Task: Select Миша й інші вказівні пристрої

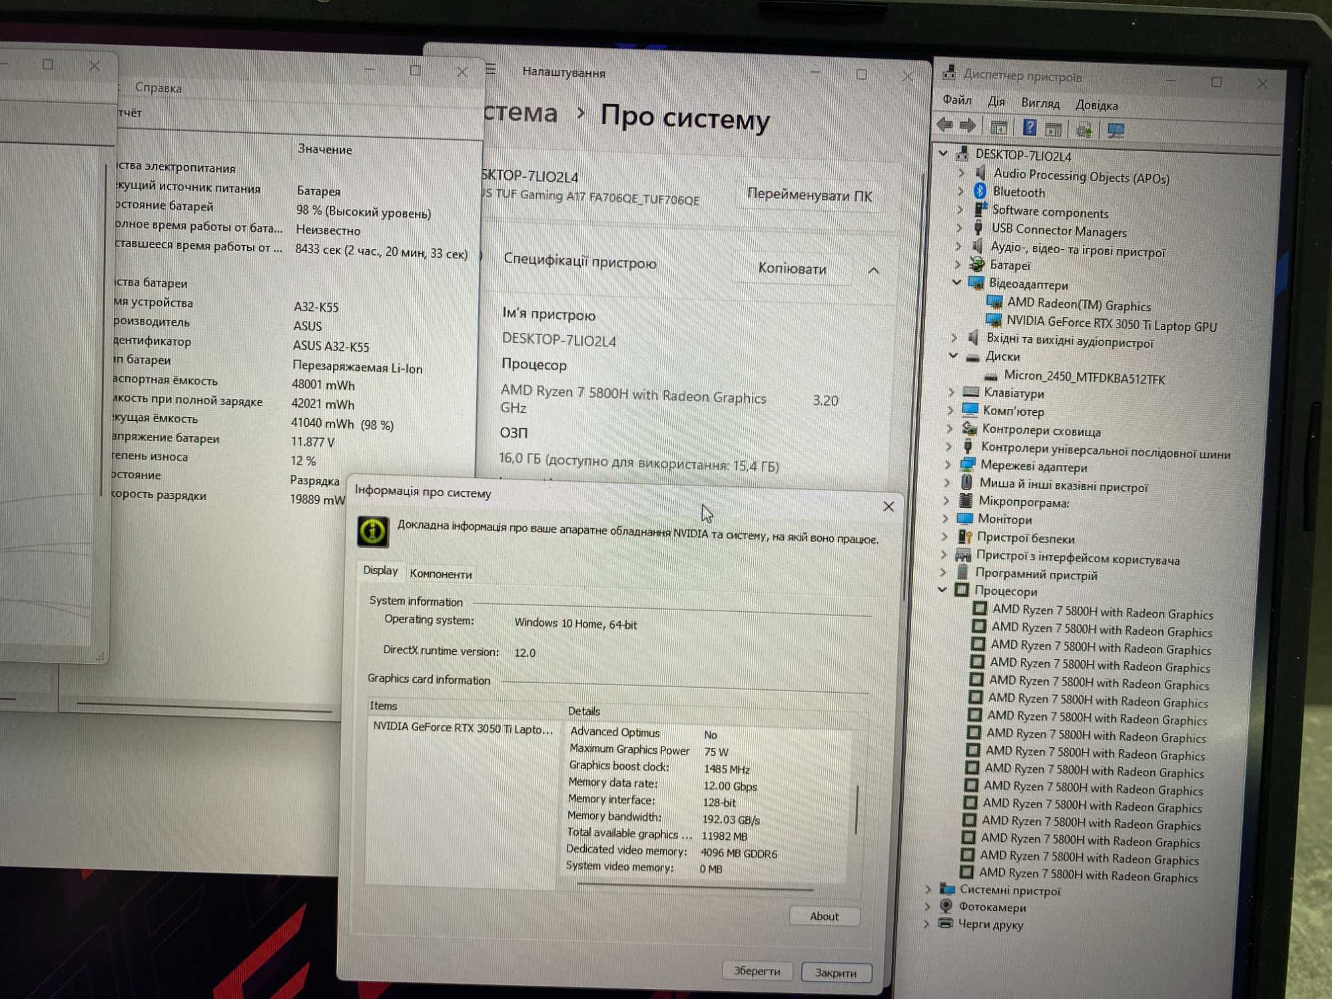Action: (1064, 486)
